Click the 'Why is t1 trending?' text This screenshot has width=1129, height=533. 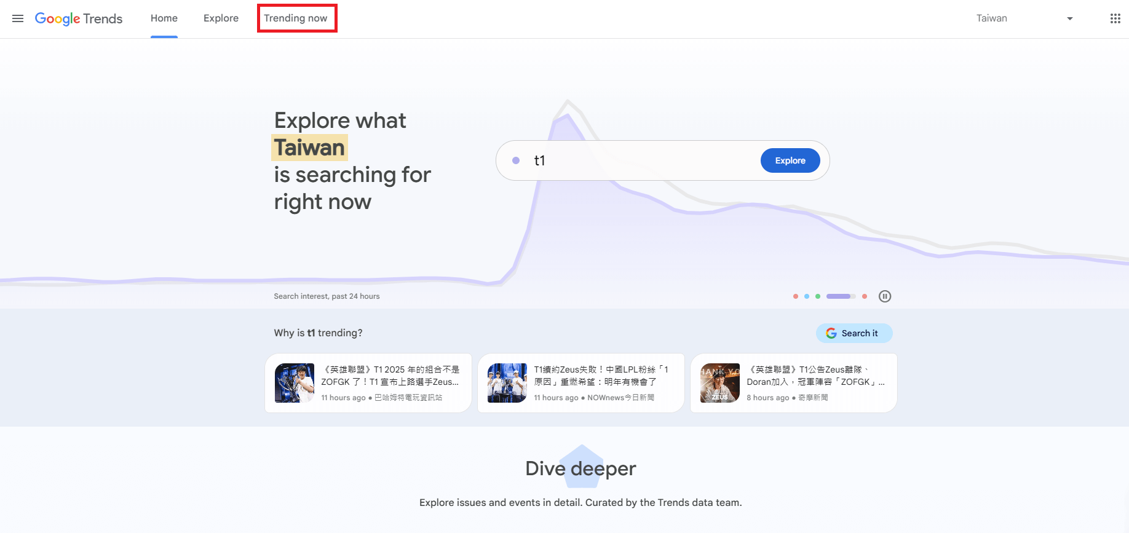coord(318,333)
